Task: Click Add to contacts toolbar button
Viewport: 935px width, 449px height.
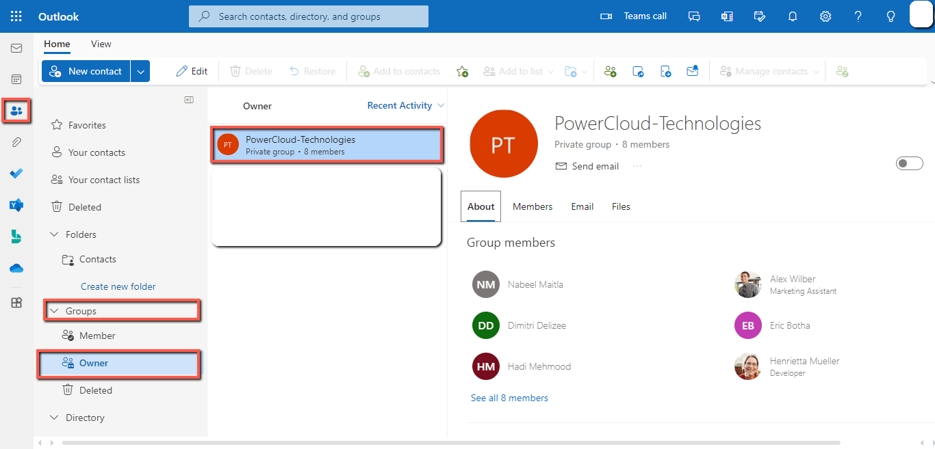Action: [x=398, y=71]
